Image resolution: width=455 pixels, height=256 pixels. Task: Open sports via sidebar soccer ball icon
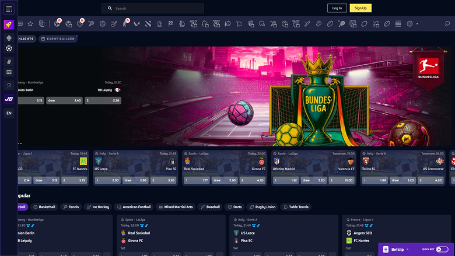[x=9, y=48]
